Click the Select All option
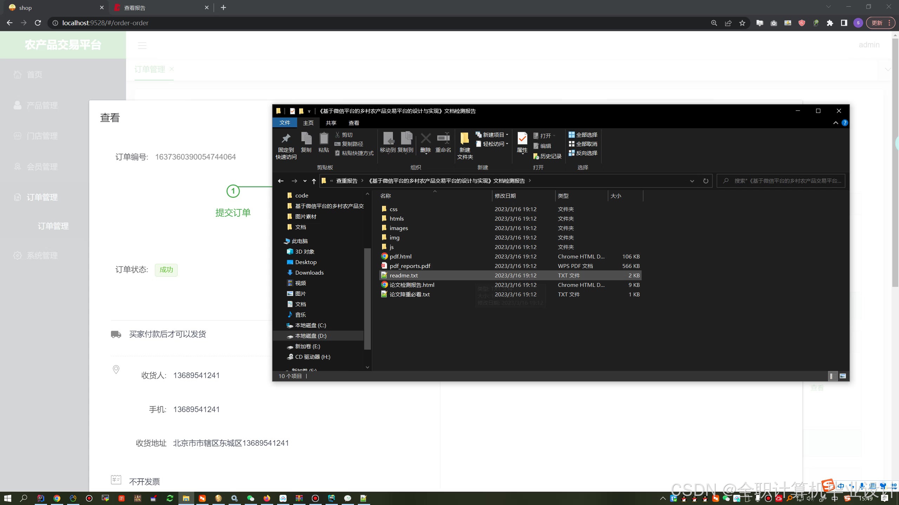899x505 pixels. point(583,135)
